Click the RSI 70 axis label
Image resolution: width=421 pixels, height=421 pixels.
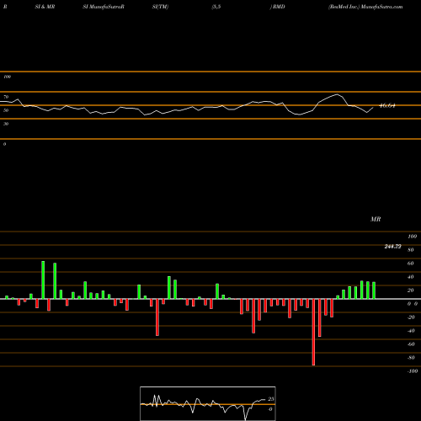pos(6,97)
